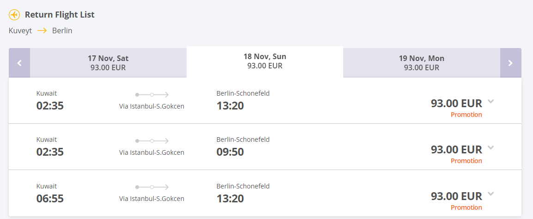The image size is (533, 219).
Task: Click stopover route icon for 02:35–13:20 flight
Action: (152, 95)
